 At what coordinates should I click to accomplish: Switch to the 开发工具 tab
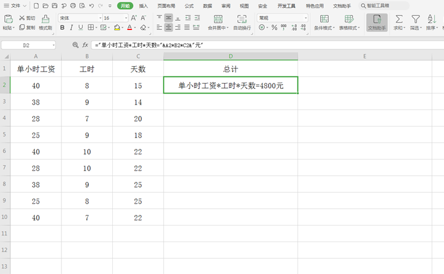286,6
